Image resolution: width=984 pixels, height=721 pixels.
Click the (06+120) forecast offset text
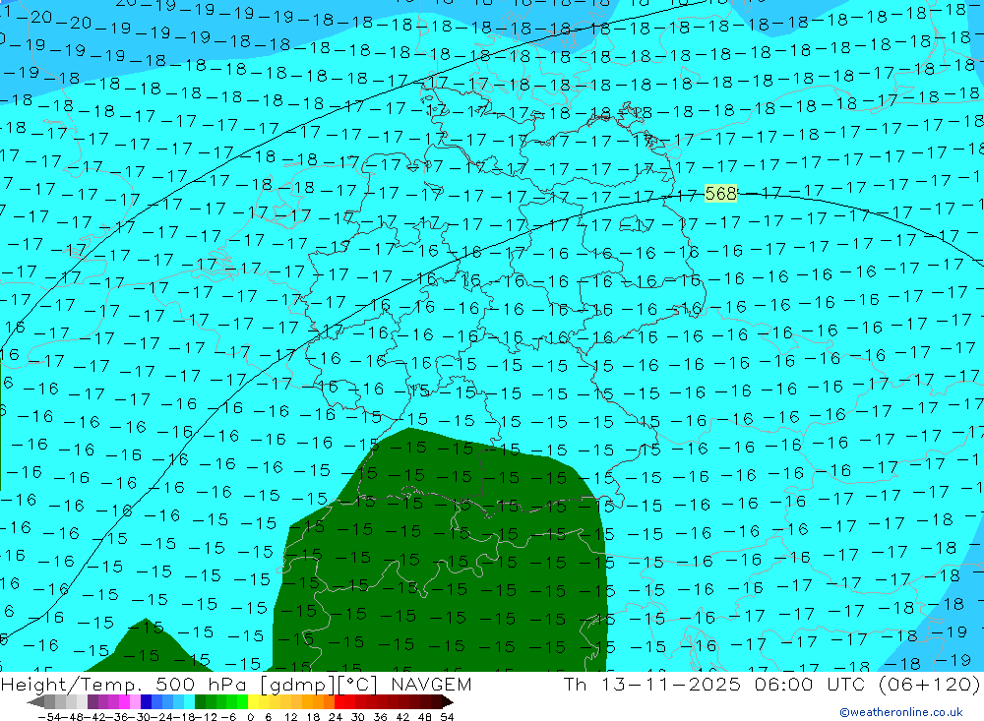coord(928,685)
